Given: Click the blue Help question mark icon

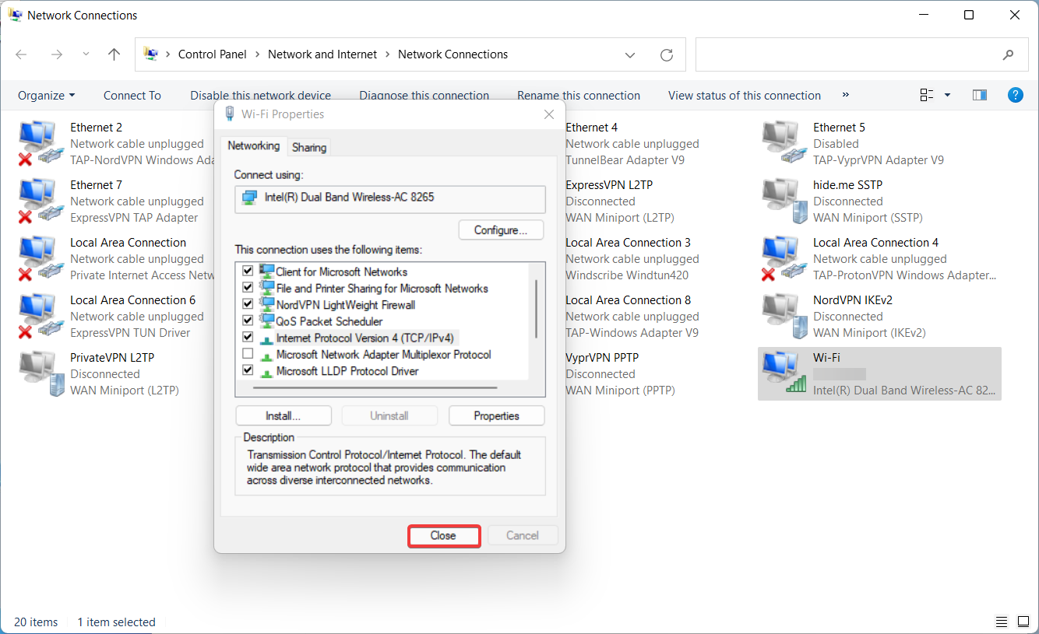Looking at the screenshot, I should (1015, 95).
